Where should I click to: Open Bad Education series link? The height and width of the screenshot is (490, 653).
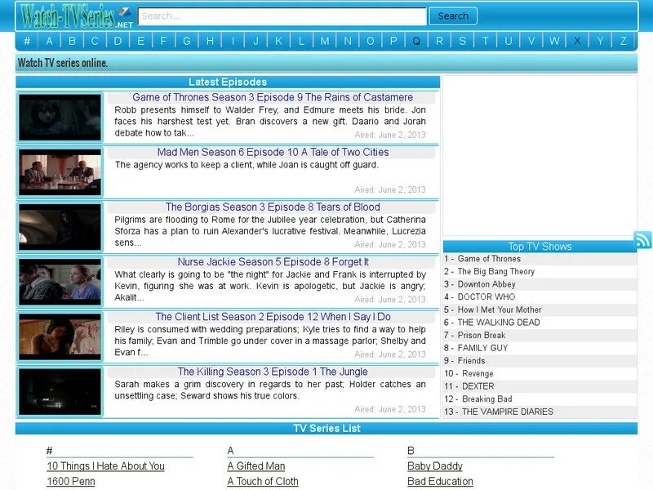[x=440, y=481]
